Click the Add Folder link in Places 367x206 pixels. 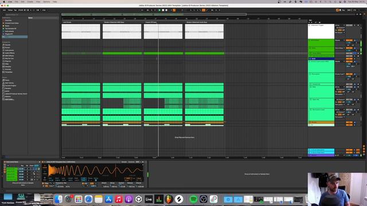point(9,100)
